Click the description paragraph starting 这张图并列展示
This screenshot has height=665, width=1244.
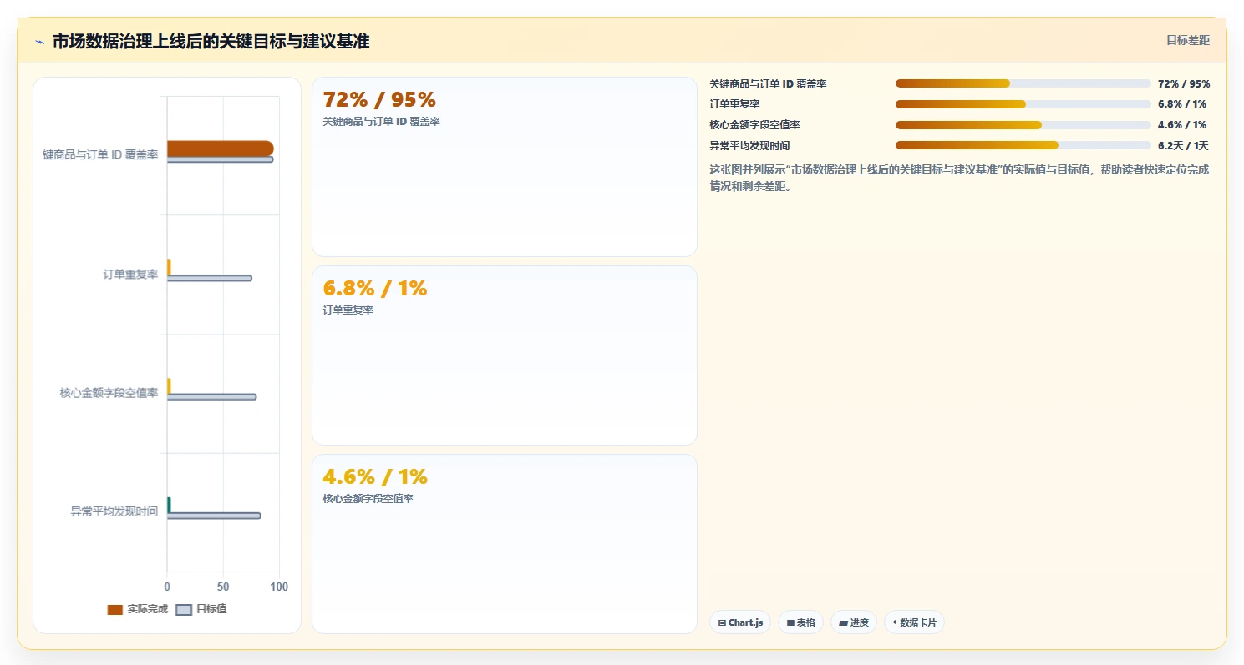click(x=959, y=178)
